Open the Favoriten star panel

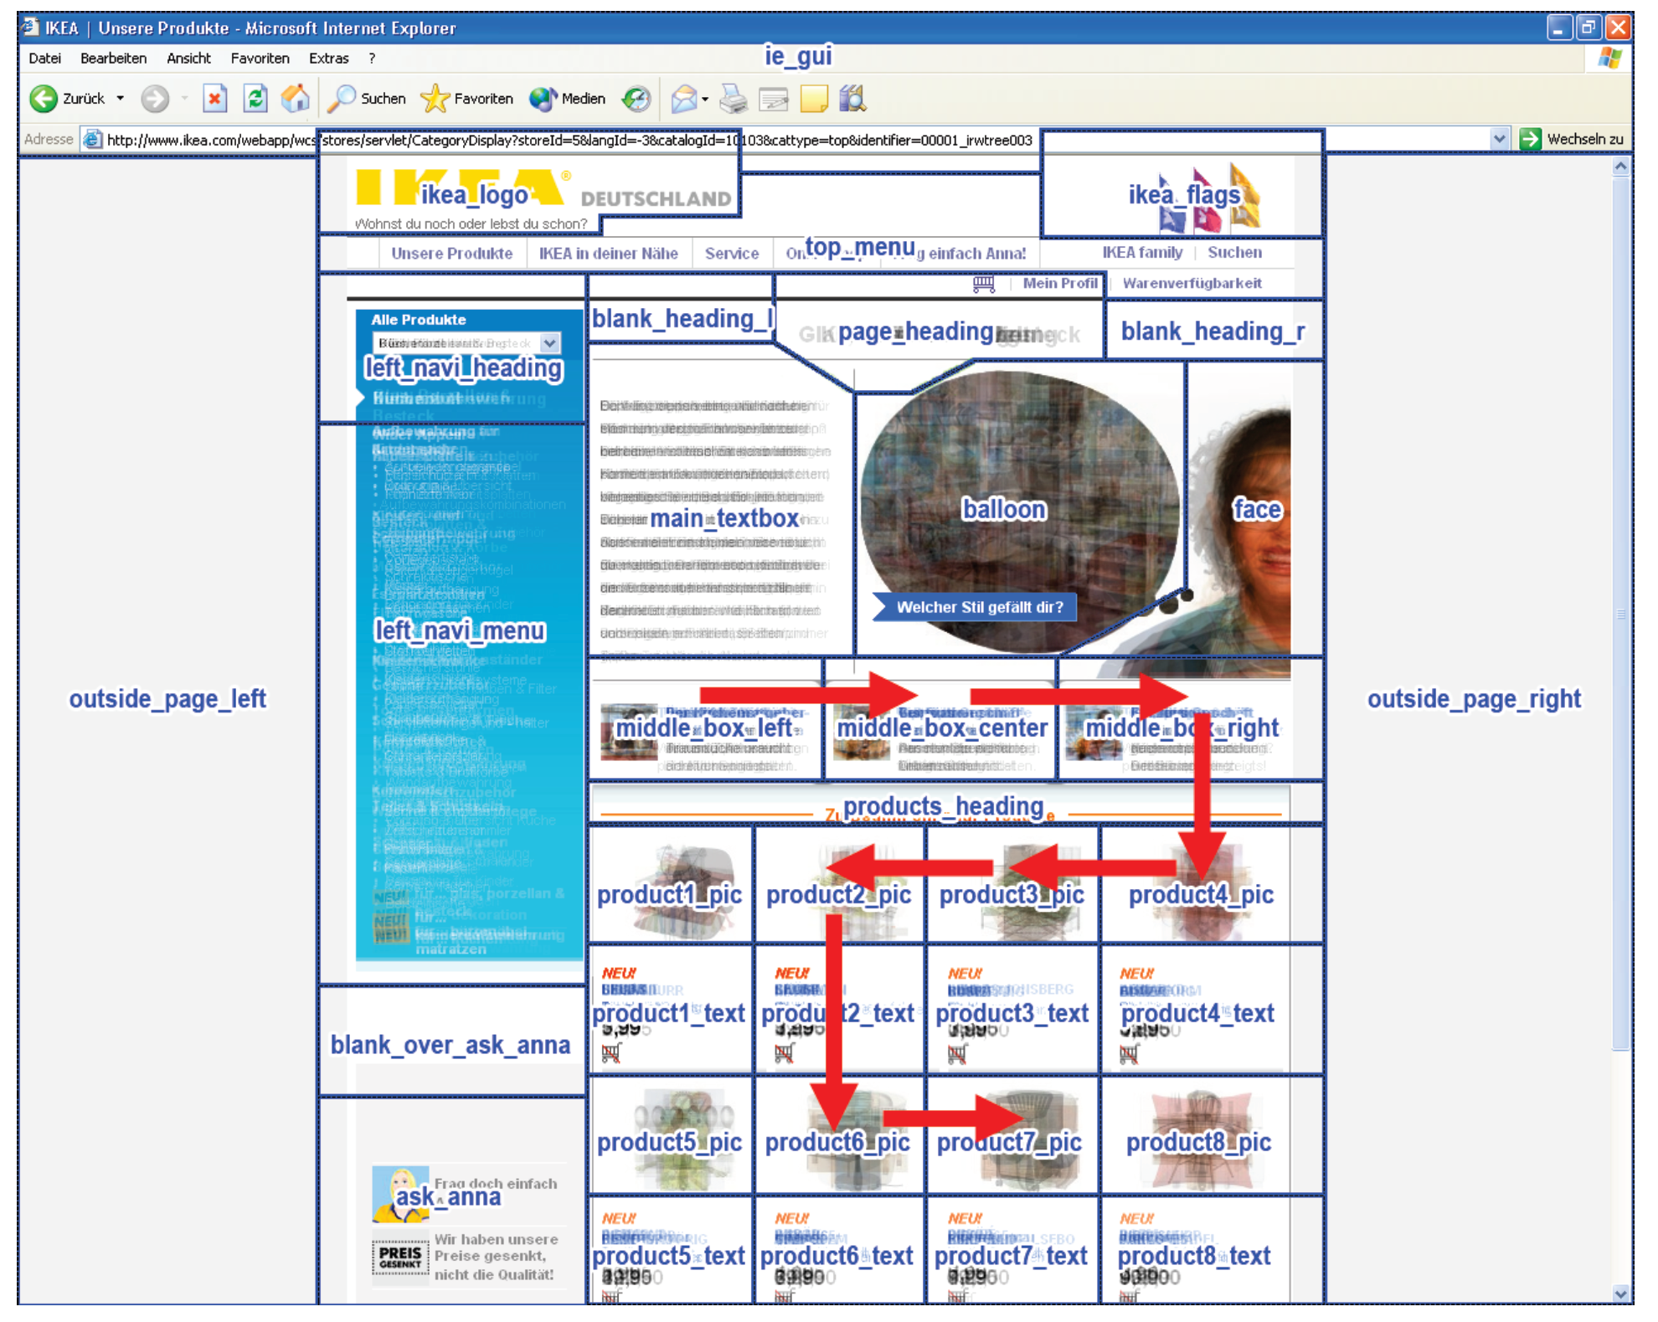point(435,99)
